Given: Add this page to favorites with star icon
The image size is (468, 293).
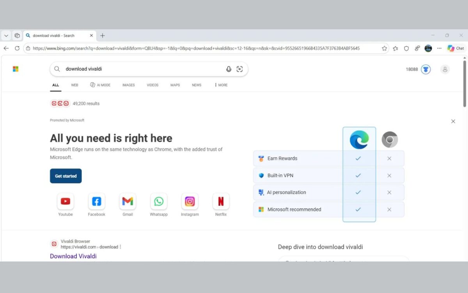Looking at the screenshot, I should pyautogui.click(x=385, y=48).
